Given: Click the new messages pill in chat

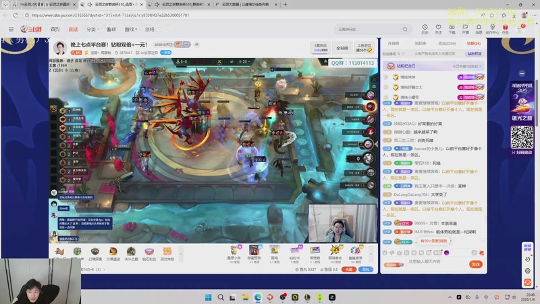Looking at the screenshot, I should [x=434, y=241].
